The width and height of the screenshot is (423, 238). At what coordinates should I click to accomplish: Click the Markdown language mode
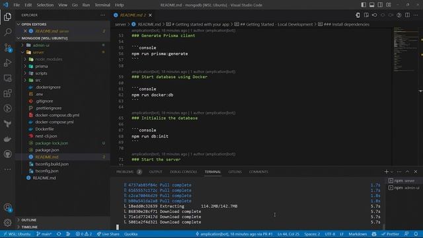pyautogui.click(x=358, y=234)
